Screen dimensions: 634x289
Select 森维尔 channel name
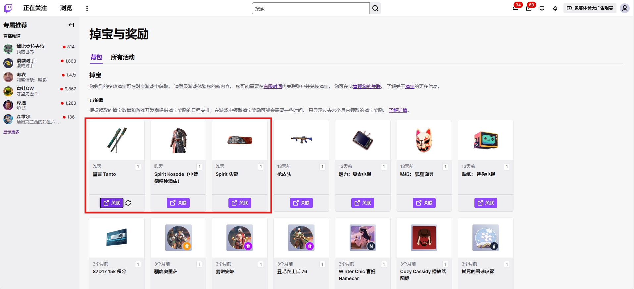[x=24, y=117]
